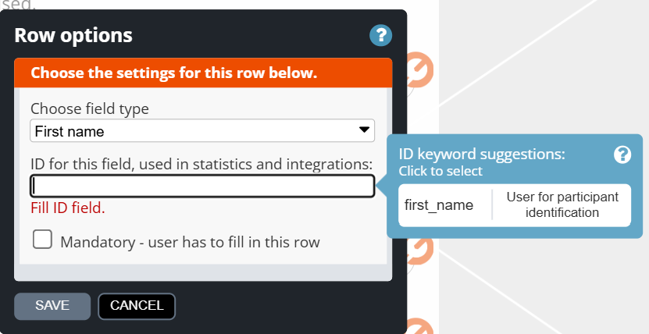Click the Fill ID field error message

coord(68,208)
